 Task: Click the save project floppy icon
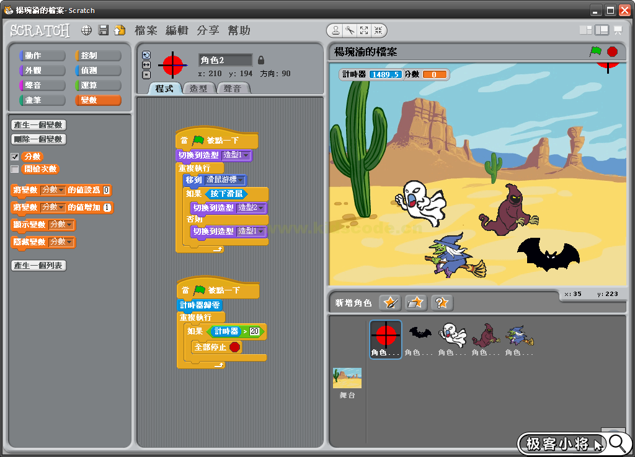pyautogui.click(x=104, y=30)
